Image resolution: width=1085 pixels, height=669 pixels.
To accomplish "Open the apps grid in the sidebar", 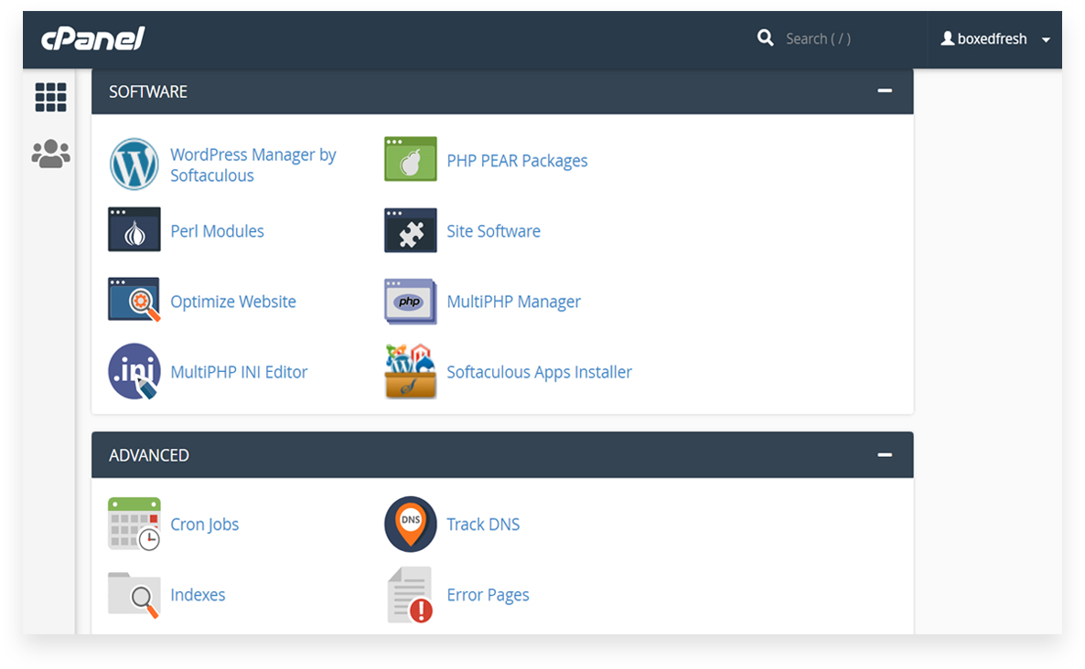I will [x=50, y=97].
